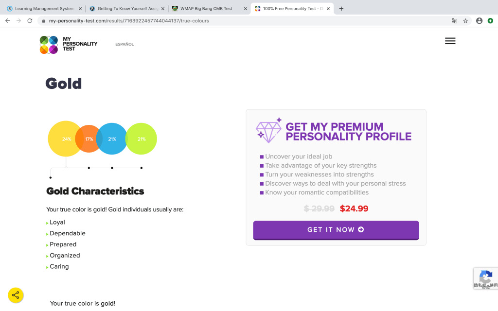Click the reCAPTCHA badge
This screenshot has height=311, width=498.
[485, 278]
